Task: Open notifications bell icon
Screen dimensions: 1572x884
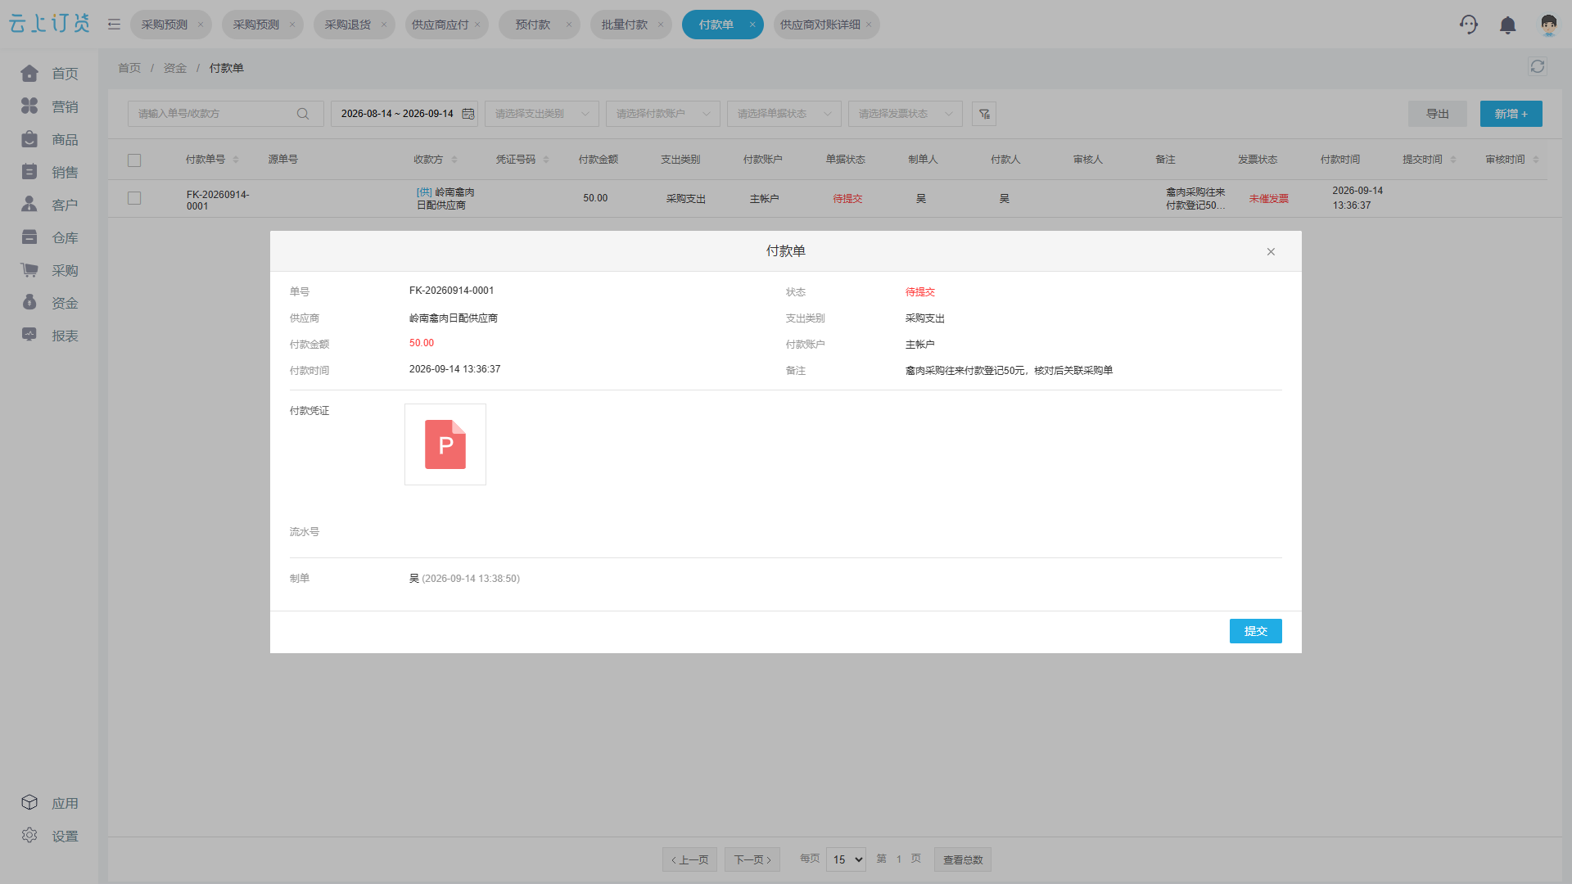Action: coord(1507,25)
